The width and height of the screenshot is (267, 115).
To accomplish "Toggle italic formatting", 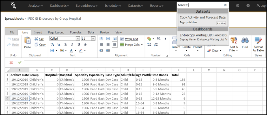I will (72, 45).
